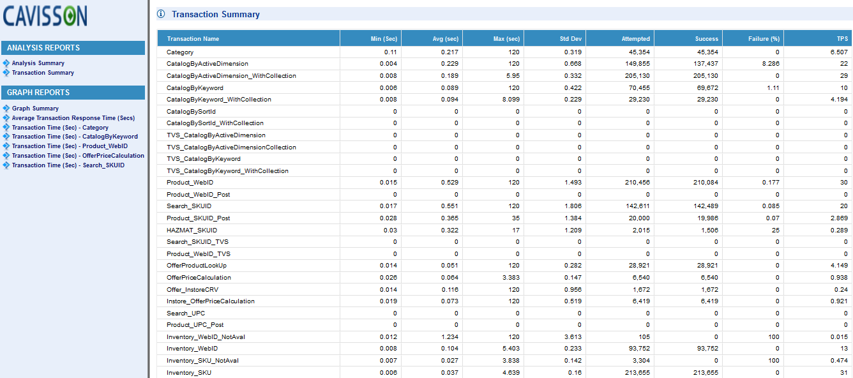
Task: Click the GRAPH REPORTS section header
Action: pyautogui.click(x=73, y=93)
